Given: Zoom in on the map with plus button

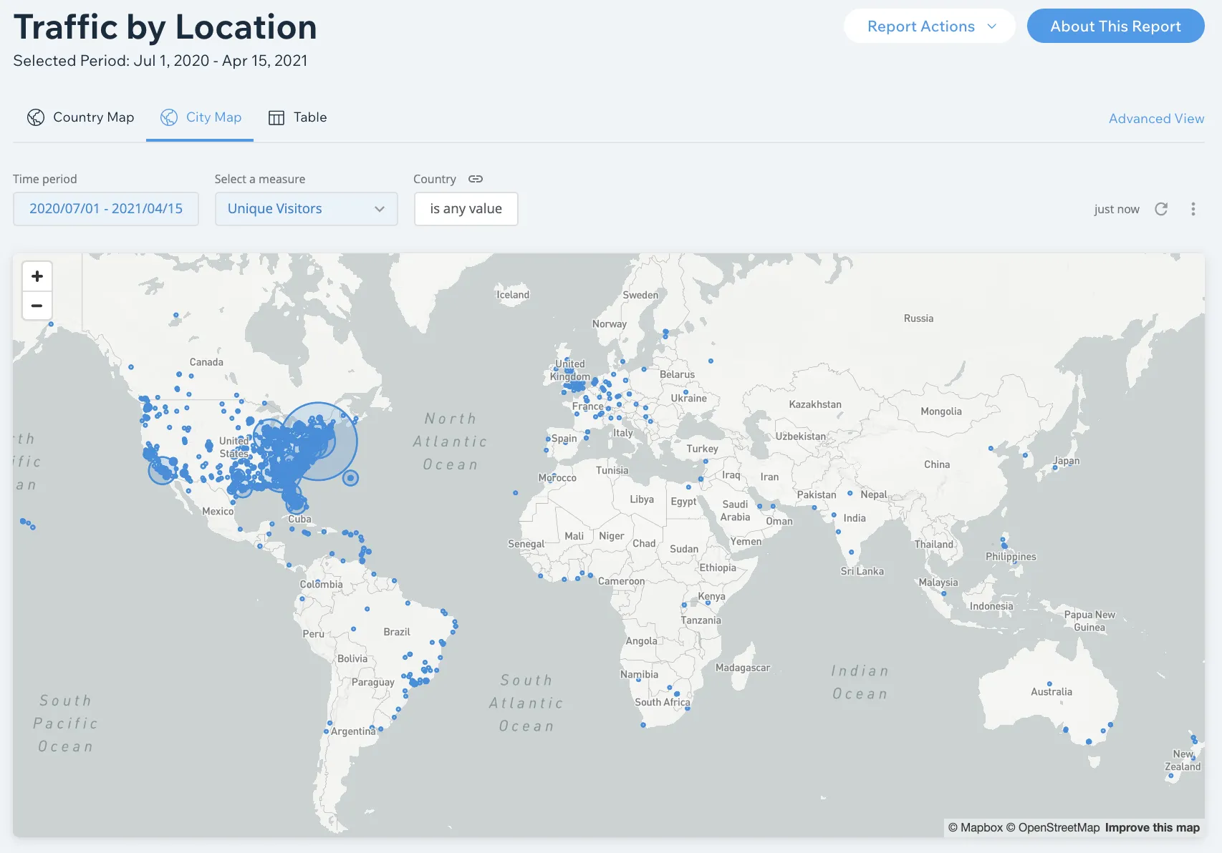Looking at the screenshot, I should (x=37, y=276).
